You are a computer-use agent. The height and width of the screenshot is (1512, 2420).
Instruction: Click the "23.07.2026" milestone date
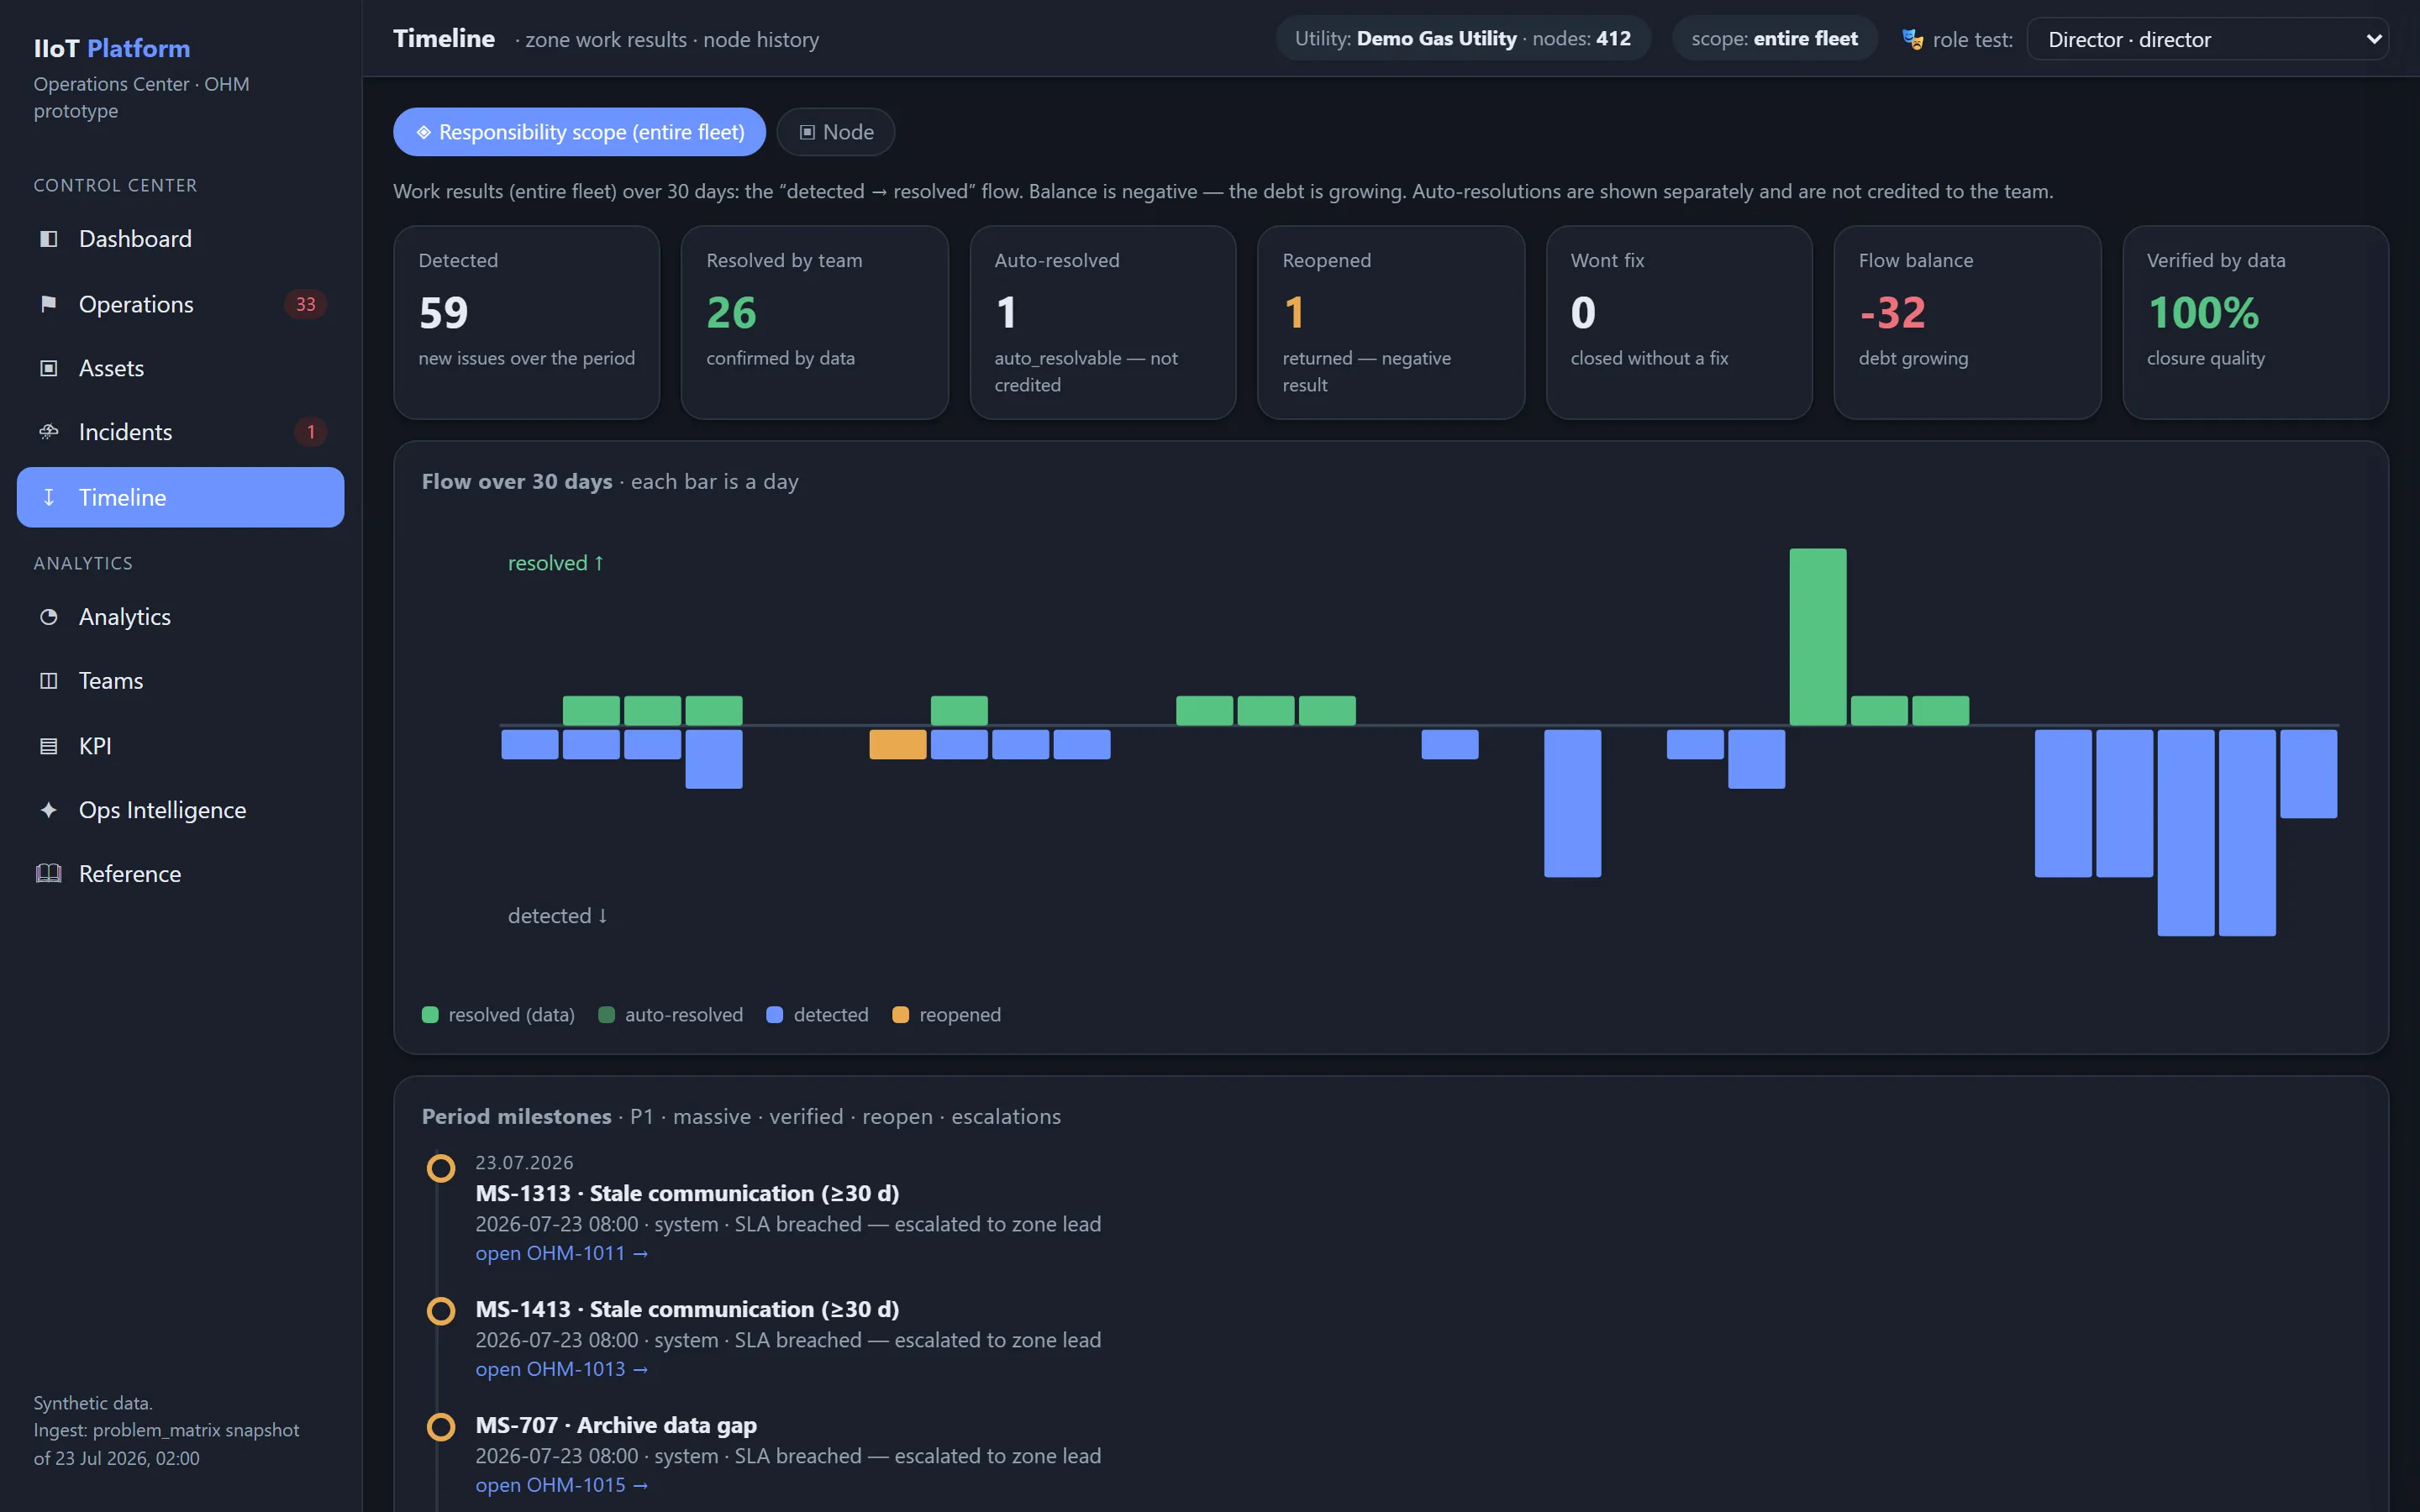point(524,1163)
